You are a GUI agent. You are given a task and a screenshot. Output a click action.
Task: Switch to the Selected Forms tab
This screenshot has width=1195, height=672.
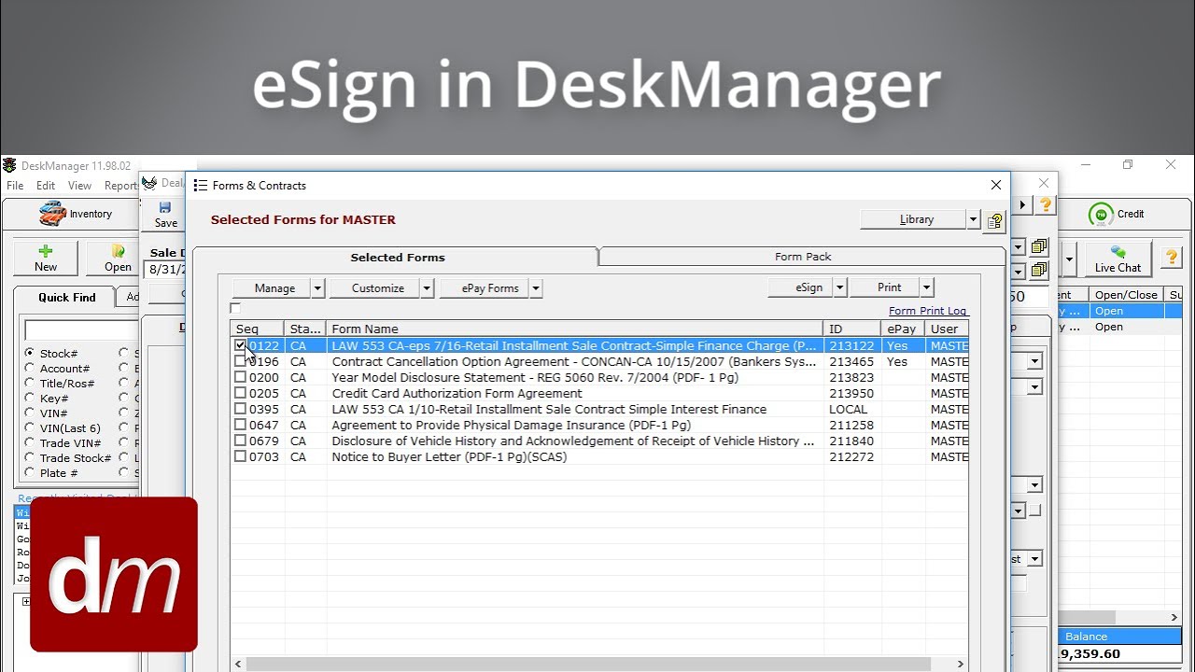397,258
